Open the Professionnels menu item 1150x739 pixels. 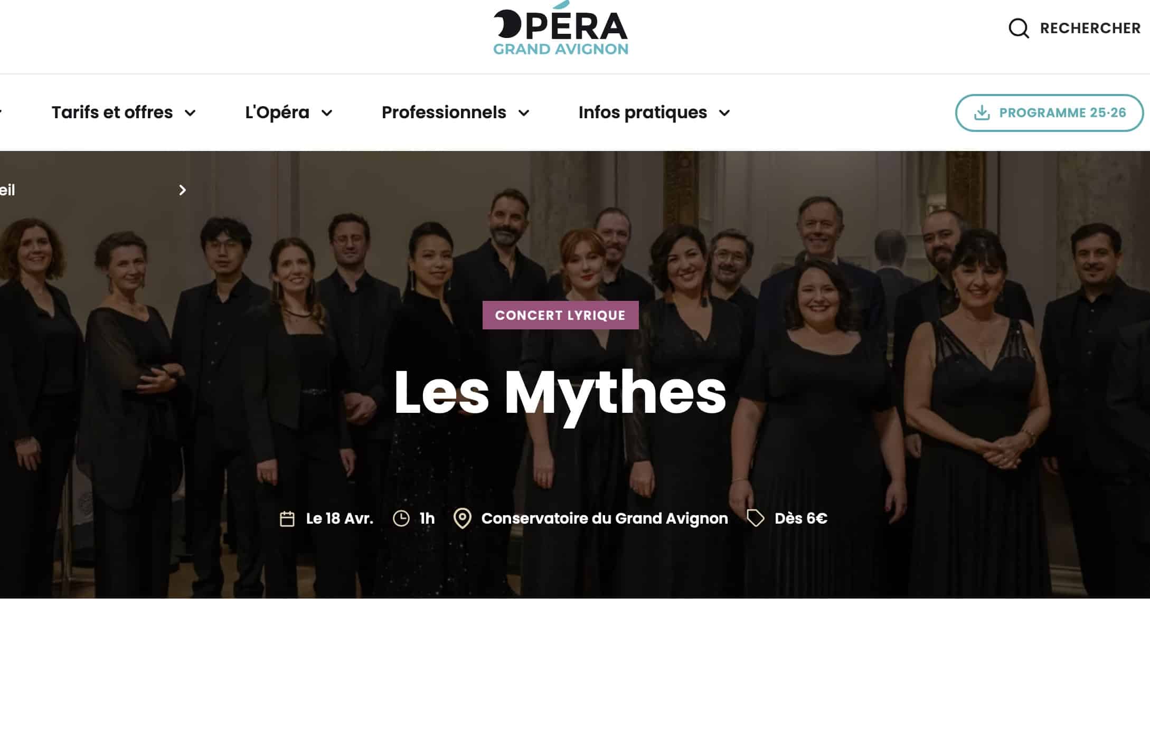coord(444,112)
